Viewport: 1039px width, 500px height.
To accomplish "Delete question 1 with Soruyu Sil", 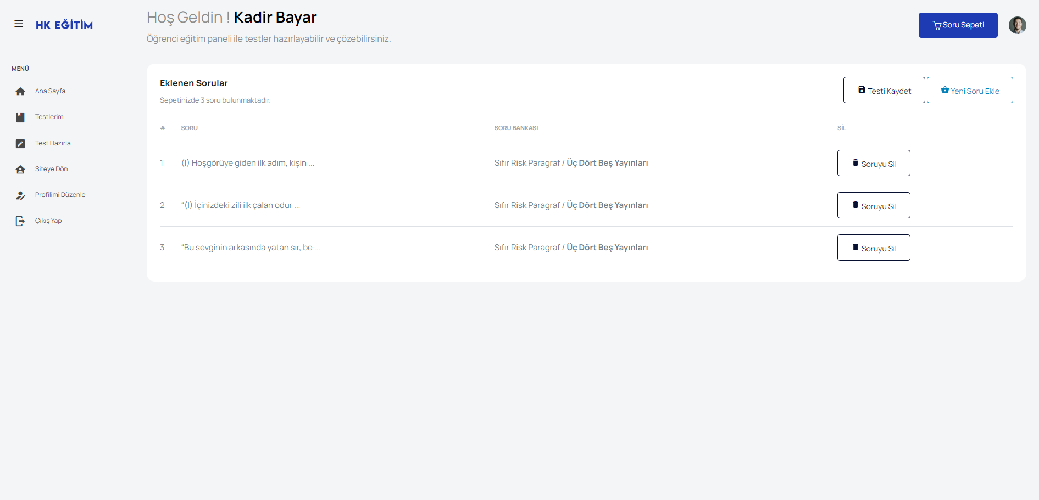I will [x=874, y=164].
